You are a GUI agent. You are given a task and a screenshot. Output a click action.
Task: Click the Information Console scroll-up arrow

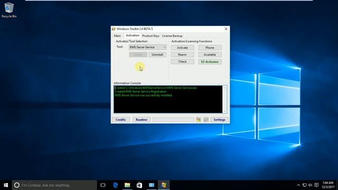click(x=224, y=88)
